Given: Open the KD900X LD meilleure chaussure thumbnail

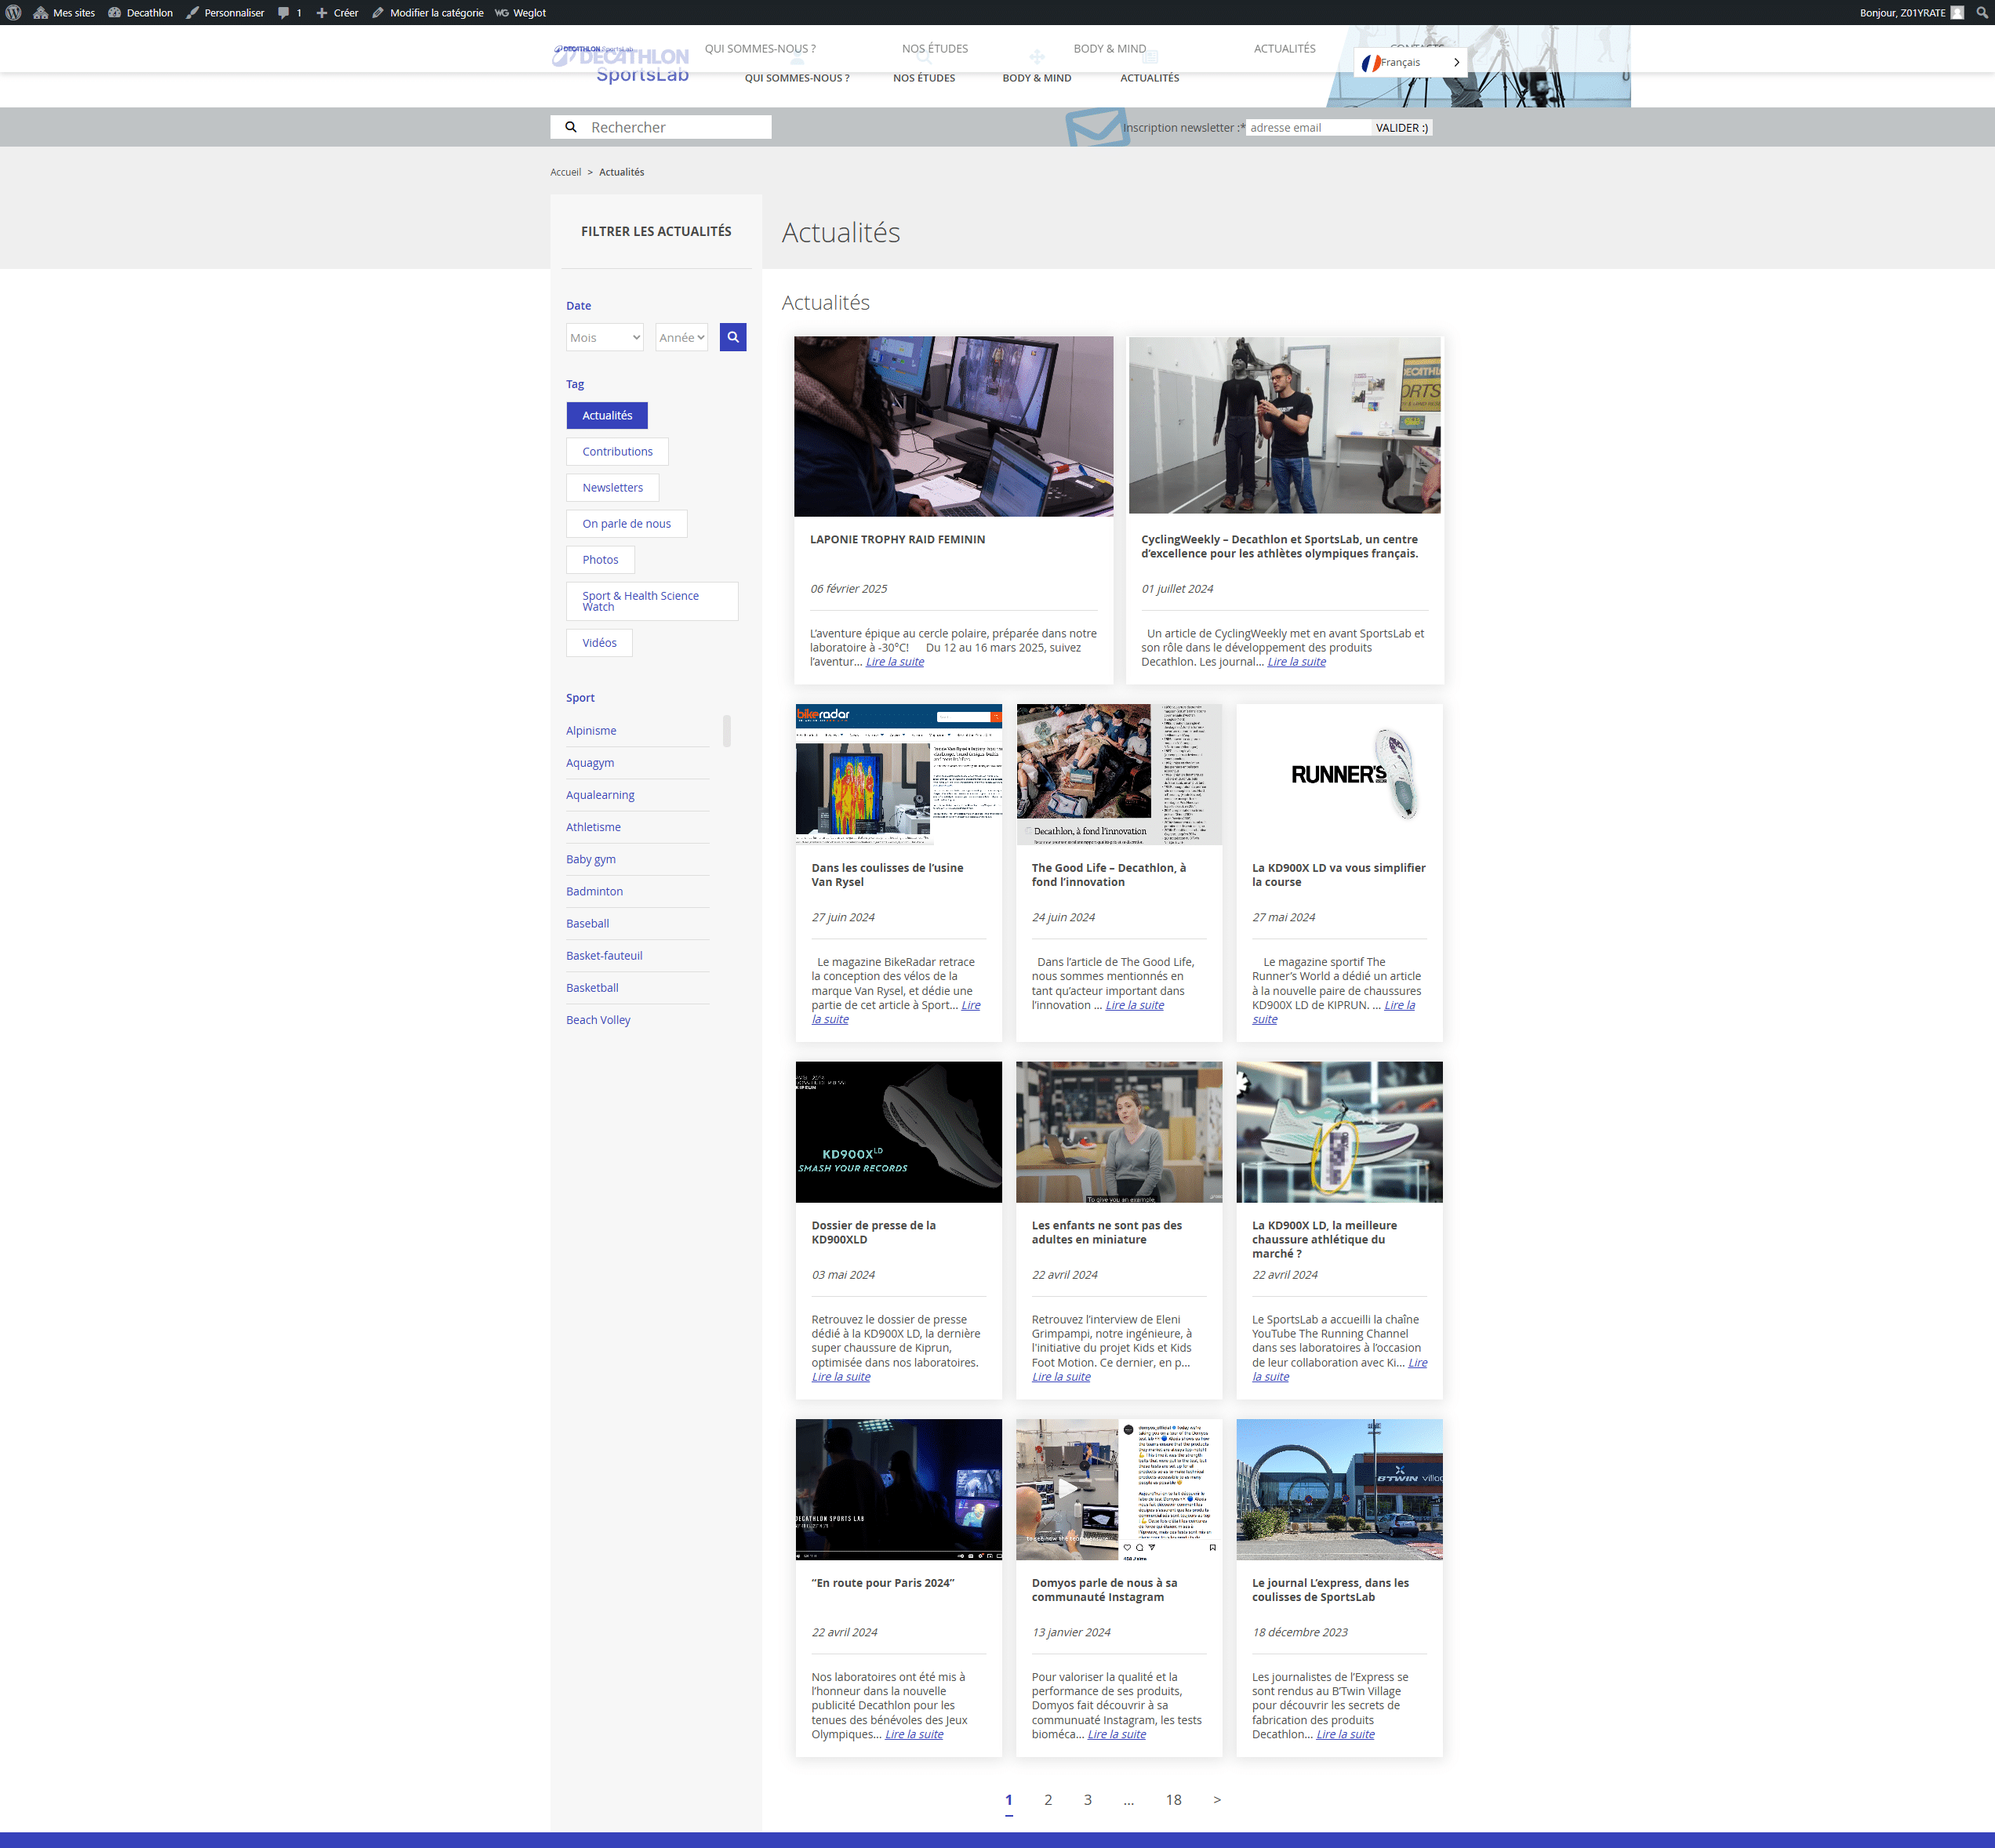Looking at the screenshot, I should [x=1339, y=1132].
